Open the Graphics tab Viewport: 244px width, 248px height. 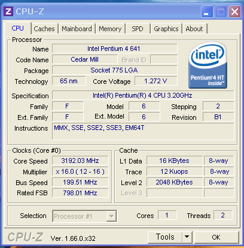coord(166,29)
